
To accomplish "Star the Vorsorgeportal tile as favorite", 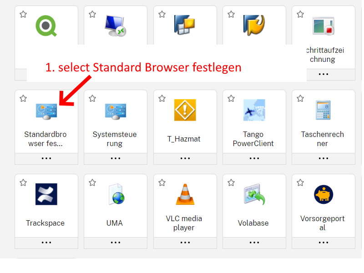I will tap(300, 182).
